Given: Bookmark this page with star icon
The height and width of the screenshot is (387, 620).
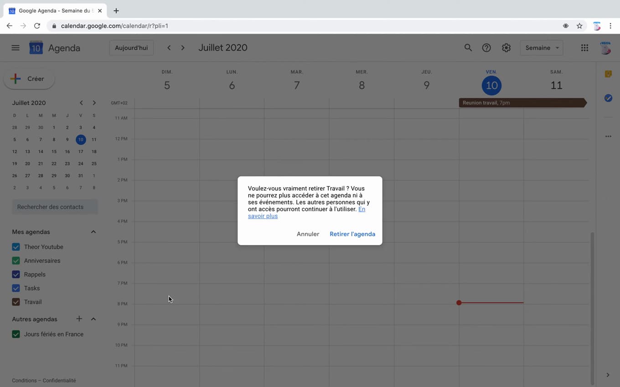Looking at the screenshot, I should pos(579,26).
